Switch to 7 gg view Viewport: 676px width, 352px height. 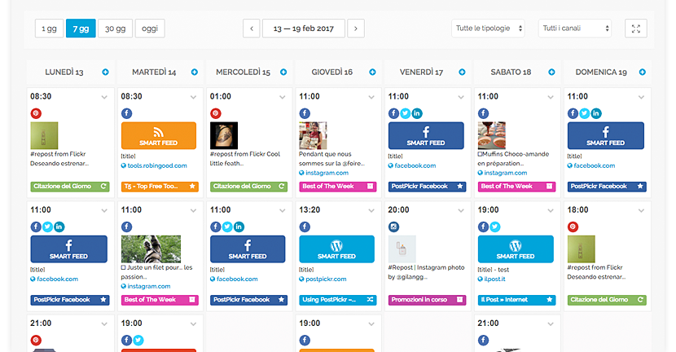pyautogui.click(x=81, y=29)
